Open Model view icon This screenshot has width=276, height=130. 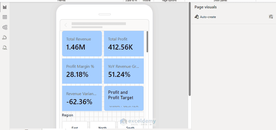point(5,27)
